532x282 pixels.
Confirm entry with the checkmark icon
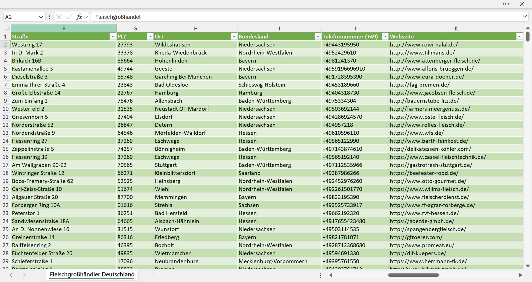(69, 17)
